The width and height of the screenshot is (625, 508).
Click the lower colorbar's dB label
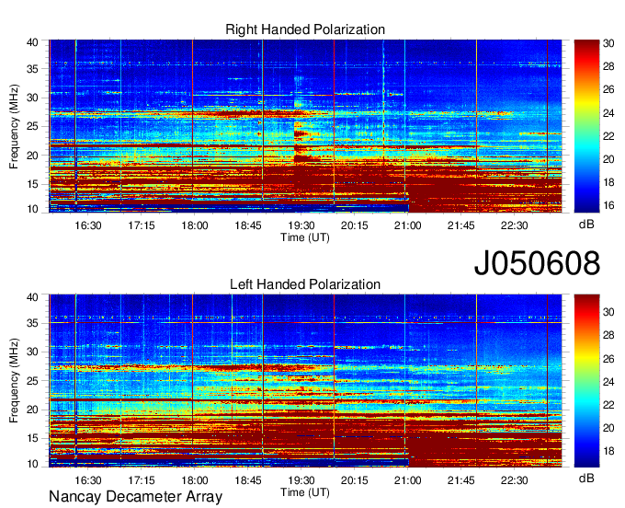pos(586,478)
